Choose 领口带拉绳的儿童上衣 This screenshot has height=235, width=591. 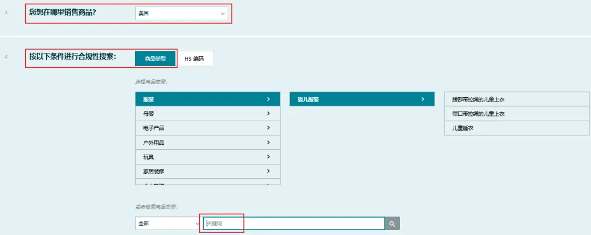517,114
